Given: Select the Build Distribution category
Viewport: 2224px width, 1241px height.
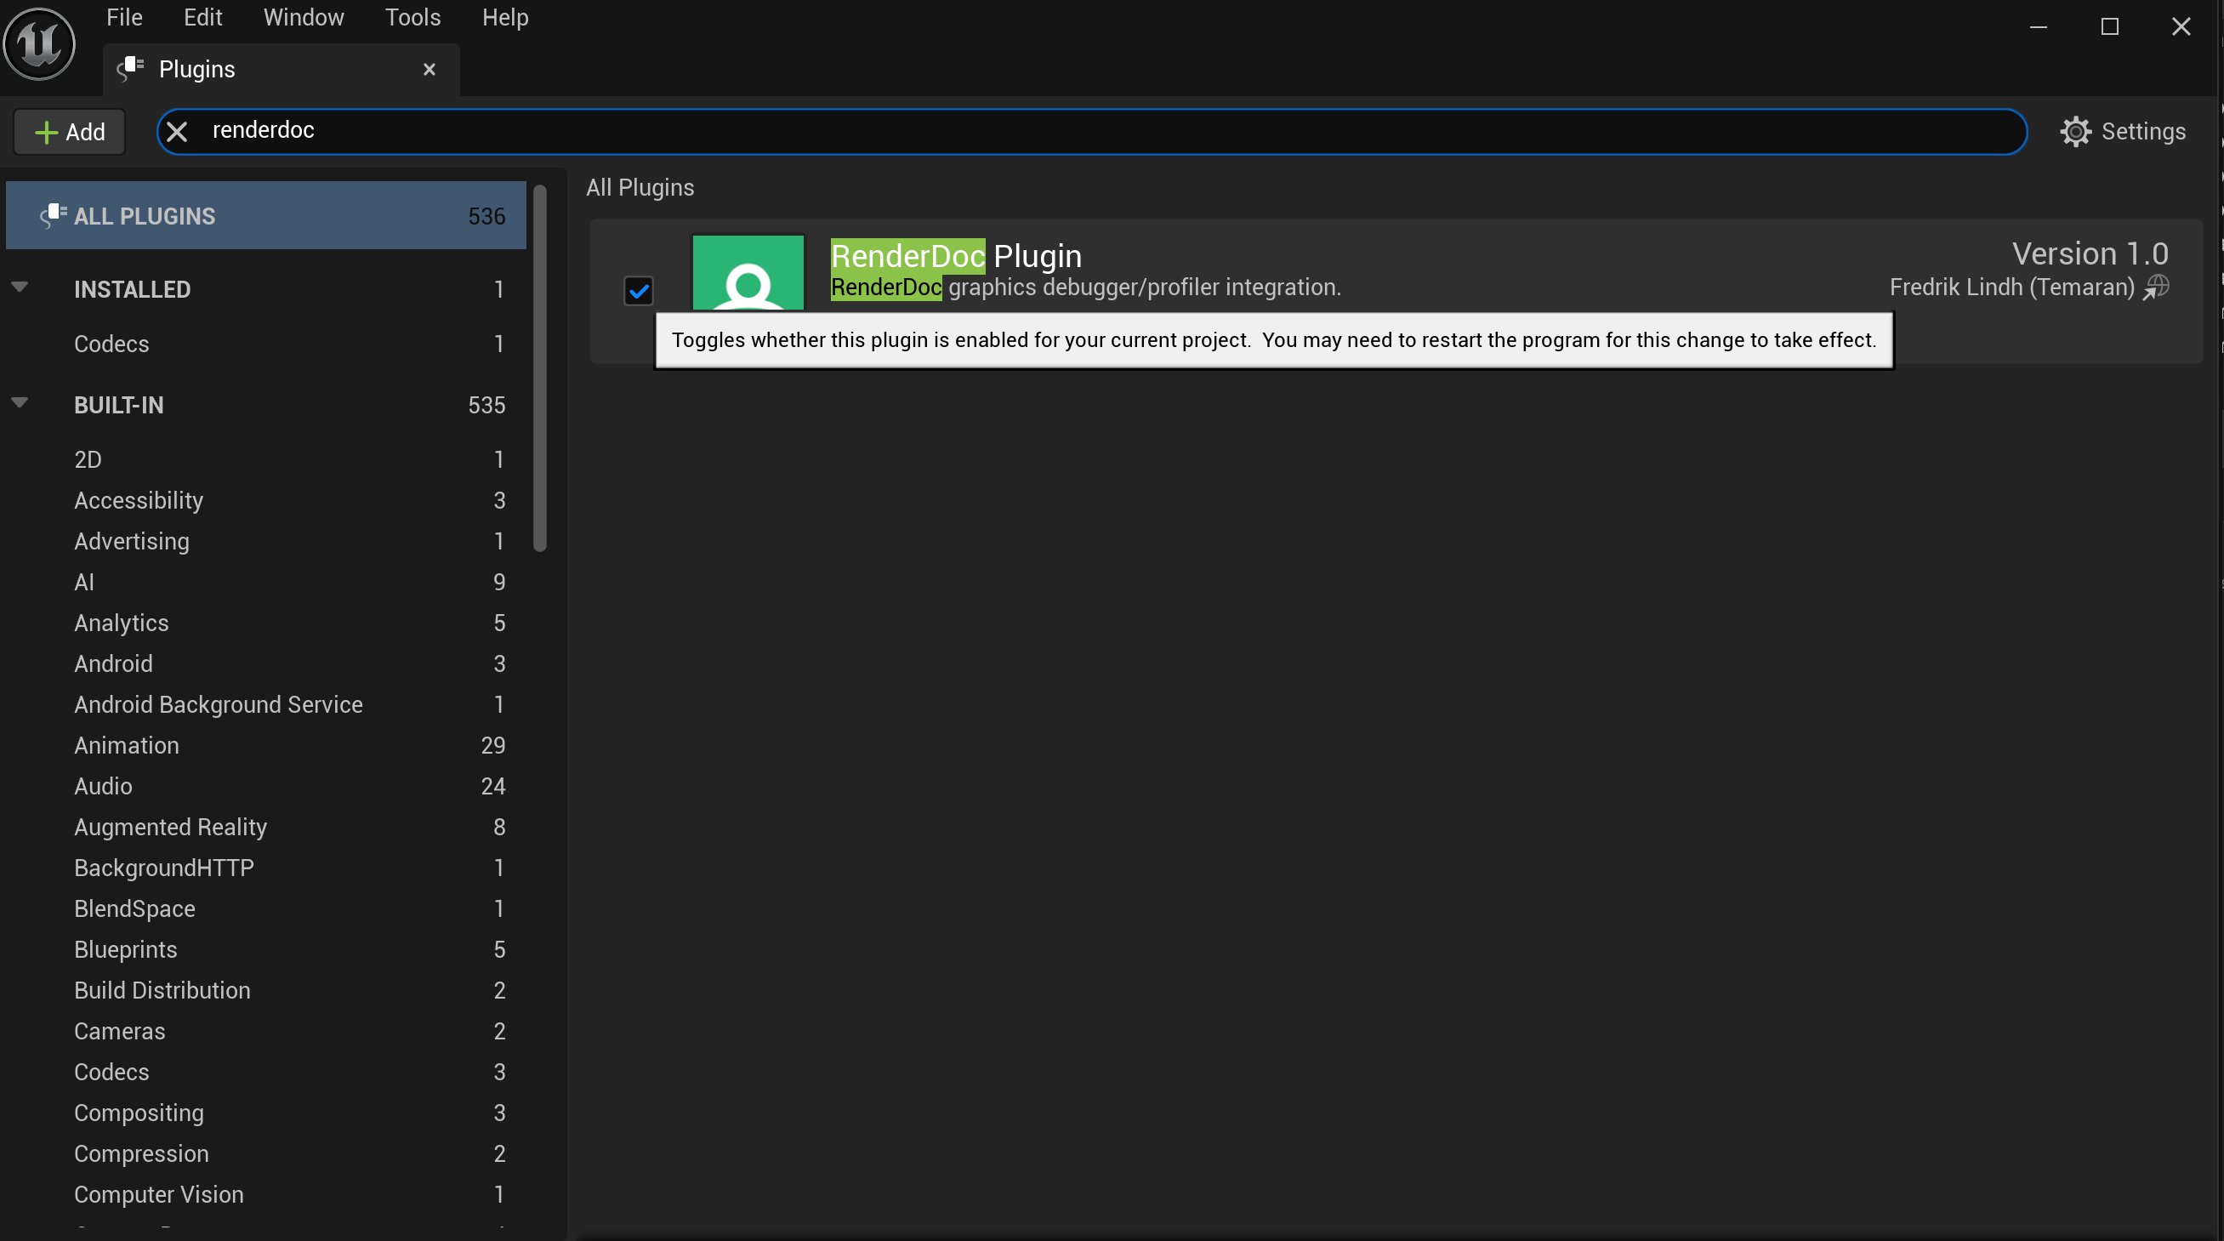Looking at the screenshot, I should [x=266, y=990].
